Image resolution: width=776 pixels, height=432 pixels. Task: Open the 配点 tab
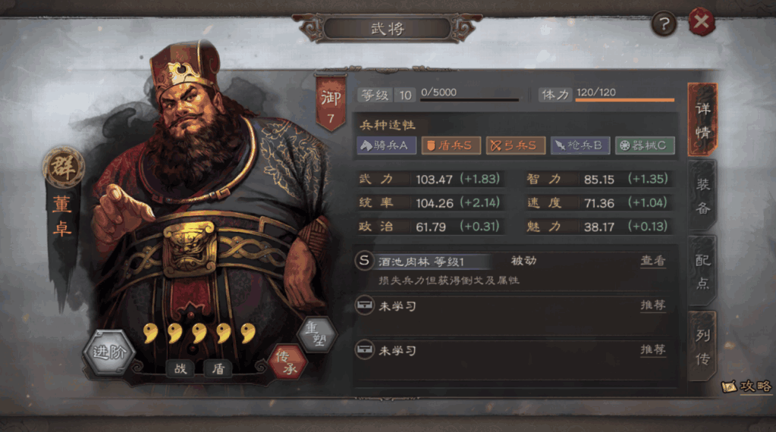click(702, 271)
